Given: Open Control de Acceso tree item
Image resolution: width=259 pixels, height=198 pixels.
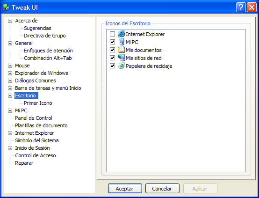Looking at the screenshot, I should click(36, 156).
